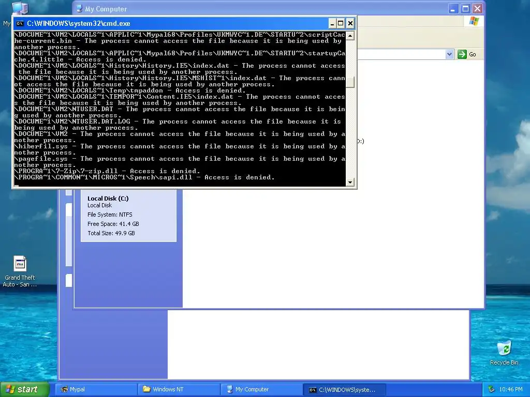
Task: Click the cmd.exe window title text
Action: click(79, 23)
